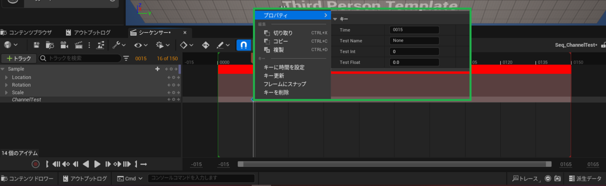Viewport: 606px width, 186px height.
Task: Click the Render Movie clapperboard icon
Action: pos(79,45)
